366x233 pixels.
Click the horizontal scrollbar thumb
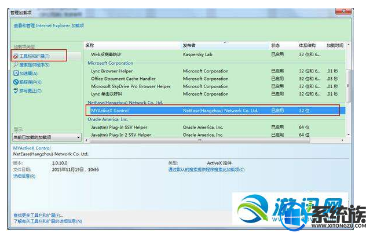(200, 140)
